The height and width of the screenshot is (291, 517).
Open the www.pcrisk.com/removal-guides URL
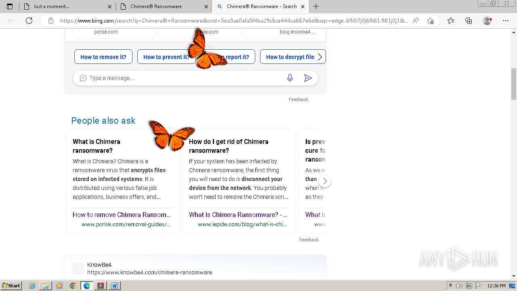point(126,224)
